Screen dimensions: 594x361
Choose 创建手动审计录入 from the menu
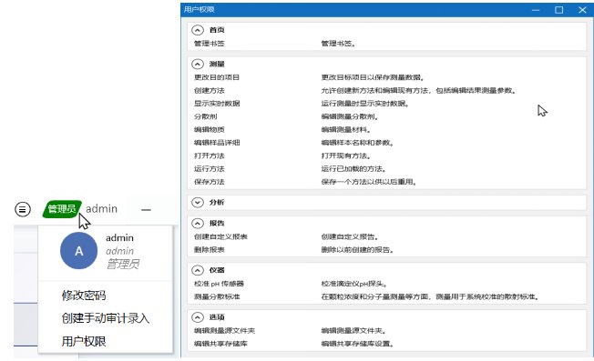(106, 318)
